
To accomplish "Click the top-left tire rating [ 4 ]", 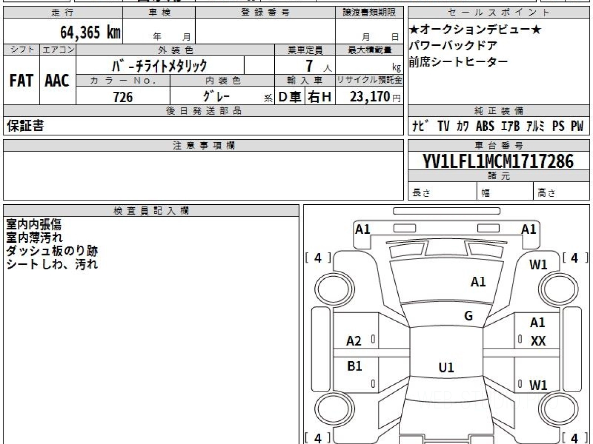I will (318, 258).
